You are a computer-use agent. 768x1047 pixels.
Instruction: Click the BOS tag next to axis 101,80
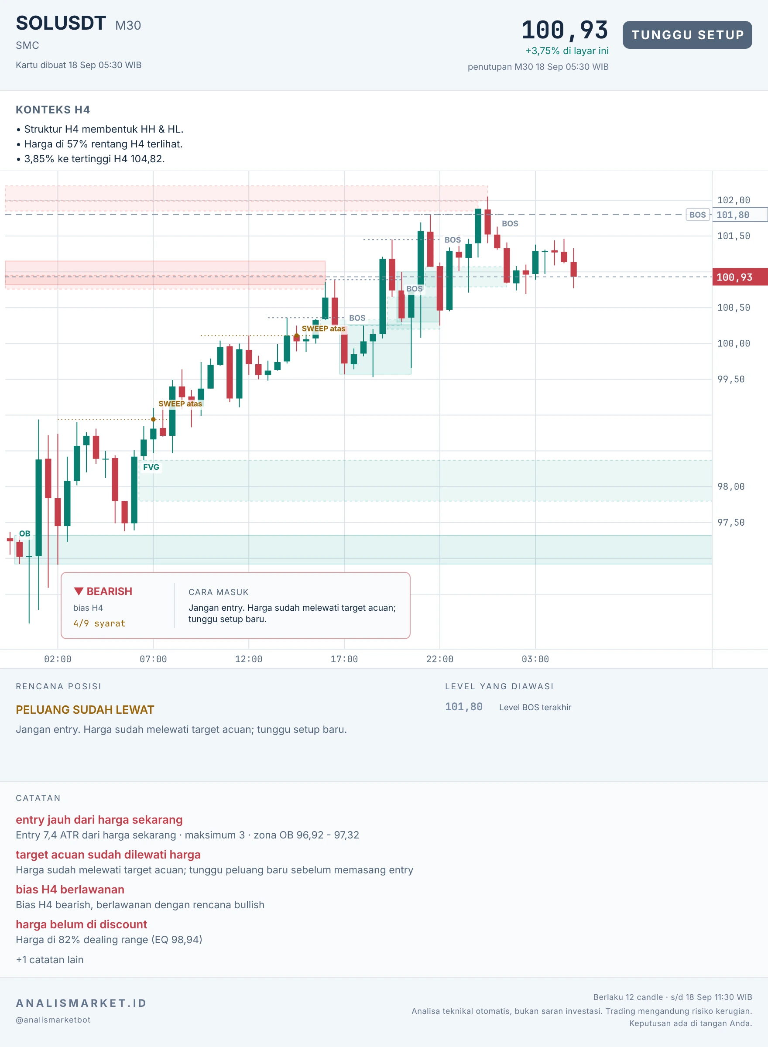(x=697, y=215)
